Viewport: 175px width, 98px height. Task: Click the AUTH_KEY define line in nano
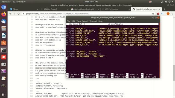112,29
